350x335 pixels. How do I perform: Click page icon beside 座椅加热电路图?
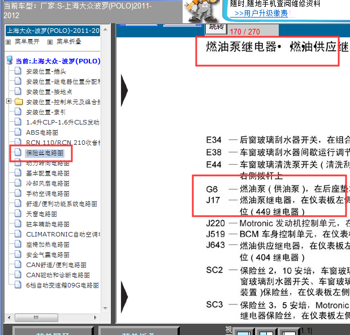[18, 244]
